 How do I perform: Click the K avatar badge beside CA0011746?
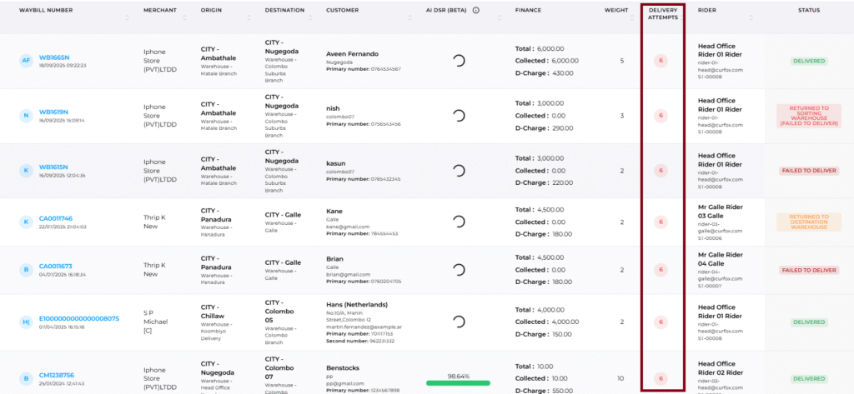point(27,222)
